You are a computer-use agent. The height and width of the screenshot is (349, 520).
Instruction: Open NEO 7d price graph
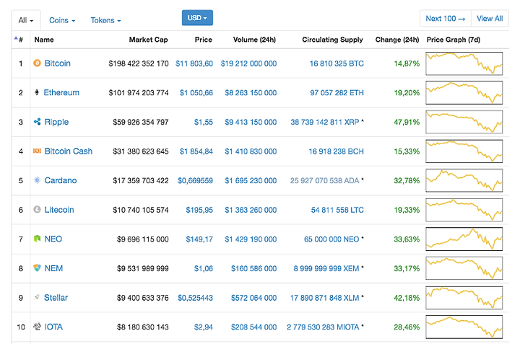click(464, 239)
